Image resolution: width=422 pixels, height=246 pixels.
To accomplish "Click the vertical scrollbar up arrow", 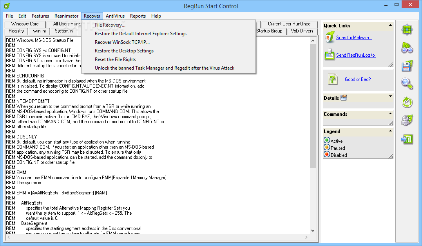I will tap(313, 41).
